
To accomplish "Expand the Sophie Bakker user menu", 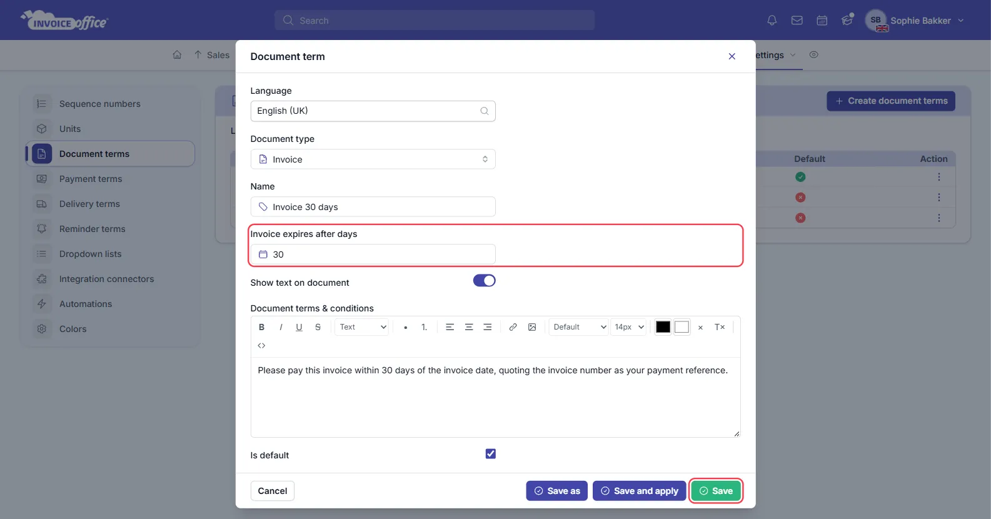I will [915, 21].
